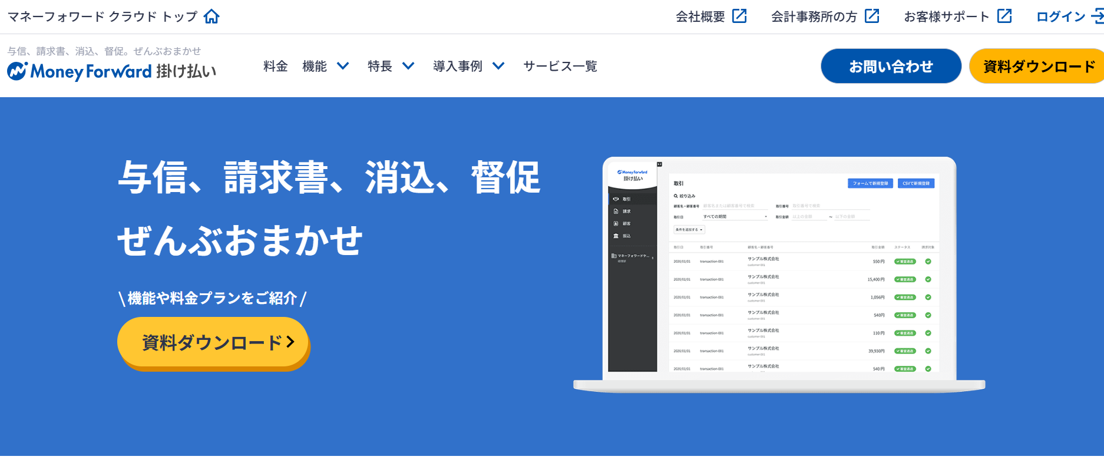Click the hero heading 与信、請求書、消込、督促
Viewport: 1104px width, 463px height.
[x=329, y=177]
